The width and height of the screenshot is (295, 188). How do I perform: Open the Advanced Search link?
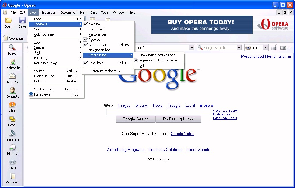(x=226, y=111)
